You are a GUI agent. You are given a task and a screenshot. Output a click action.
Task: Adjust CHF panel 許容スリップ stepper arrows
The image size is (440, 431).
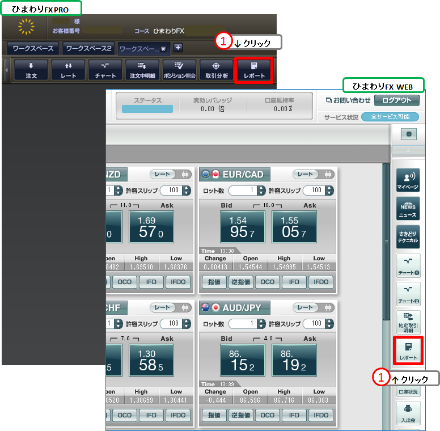[187, 324]
